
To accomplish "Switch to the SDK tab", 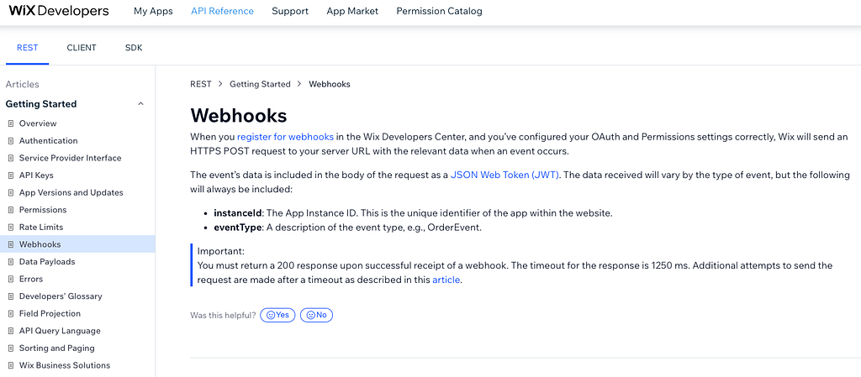I will (x=134, y=48).
